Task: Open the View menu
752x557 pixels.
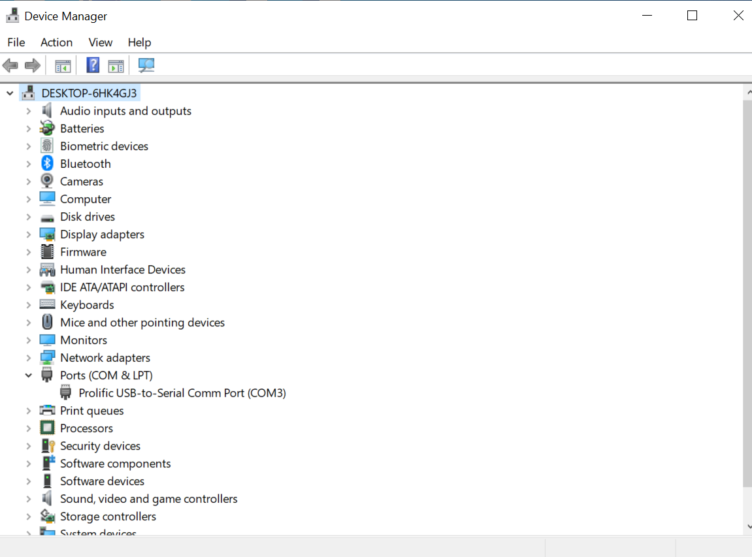Action: 101,42
